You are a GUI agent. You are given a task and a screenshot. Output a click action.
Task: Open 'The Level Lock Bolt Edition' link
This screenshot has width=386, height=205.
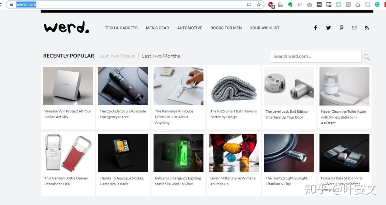pos(287,114)
